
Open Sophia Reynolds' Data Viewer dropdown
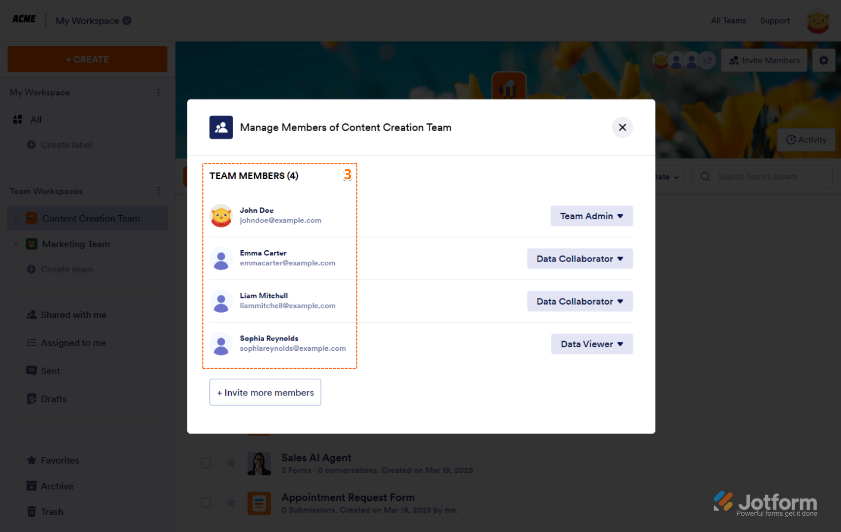(x=592, y=344)
